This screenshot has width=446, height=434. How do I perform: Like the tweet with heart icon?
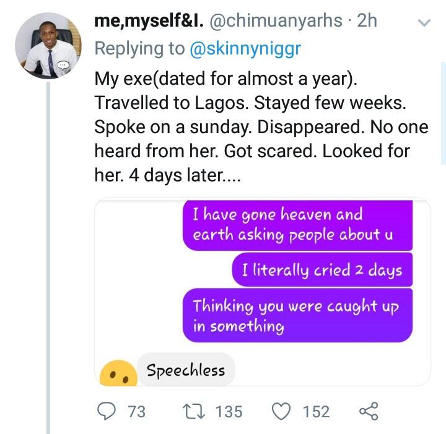(282, 411)
